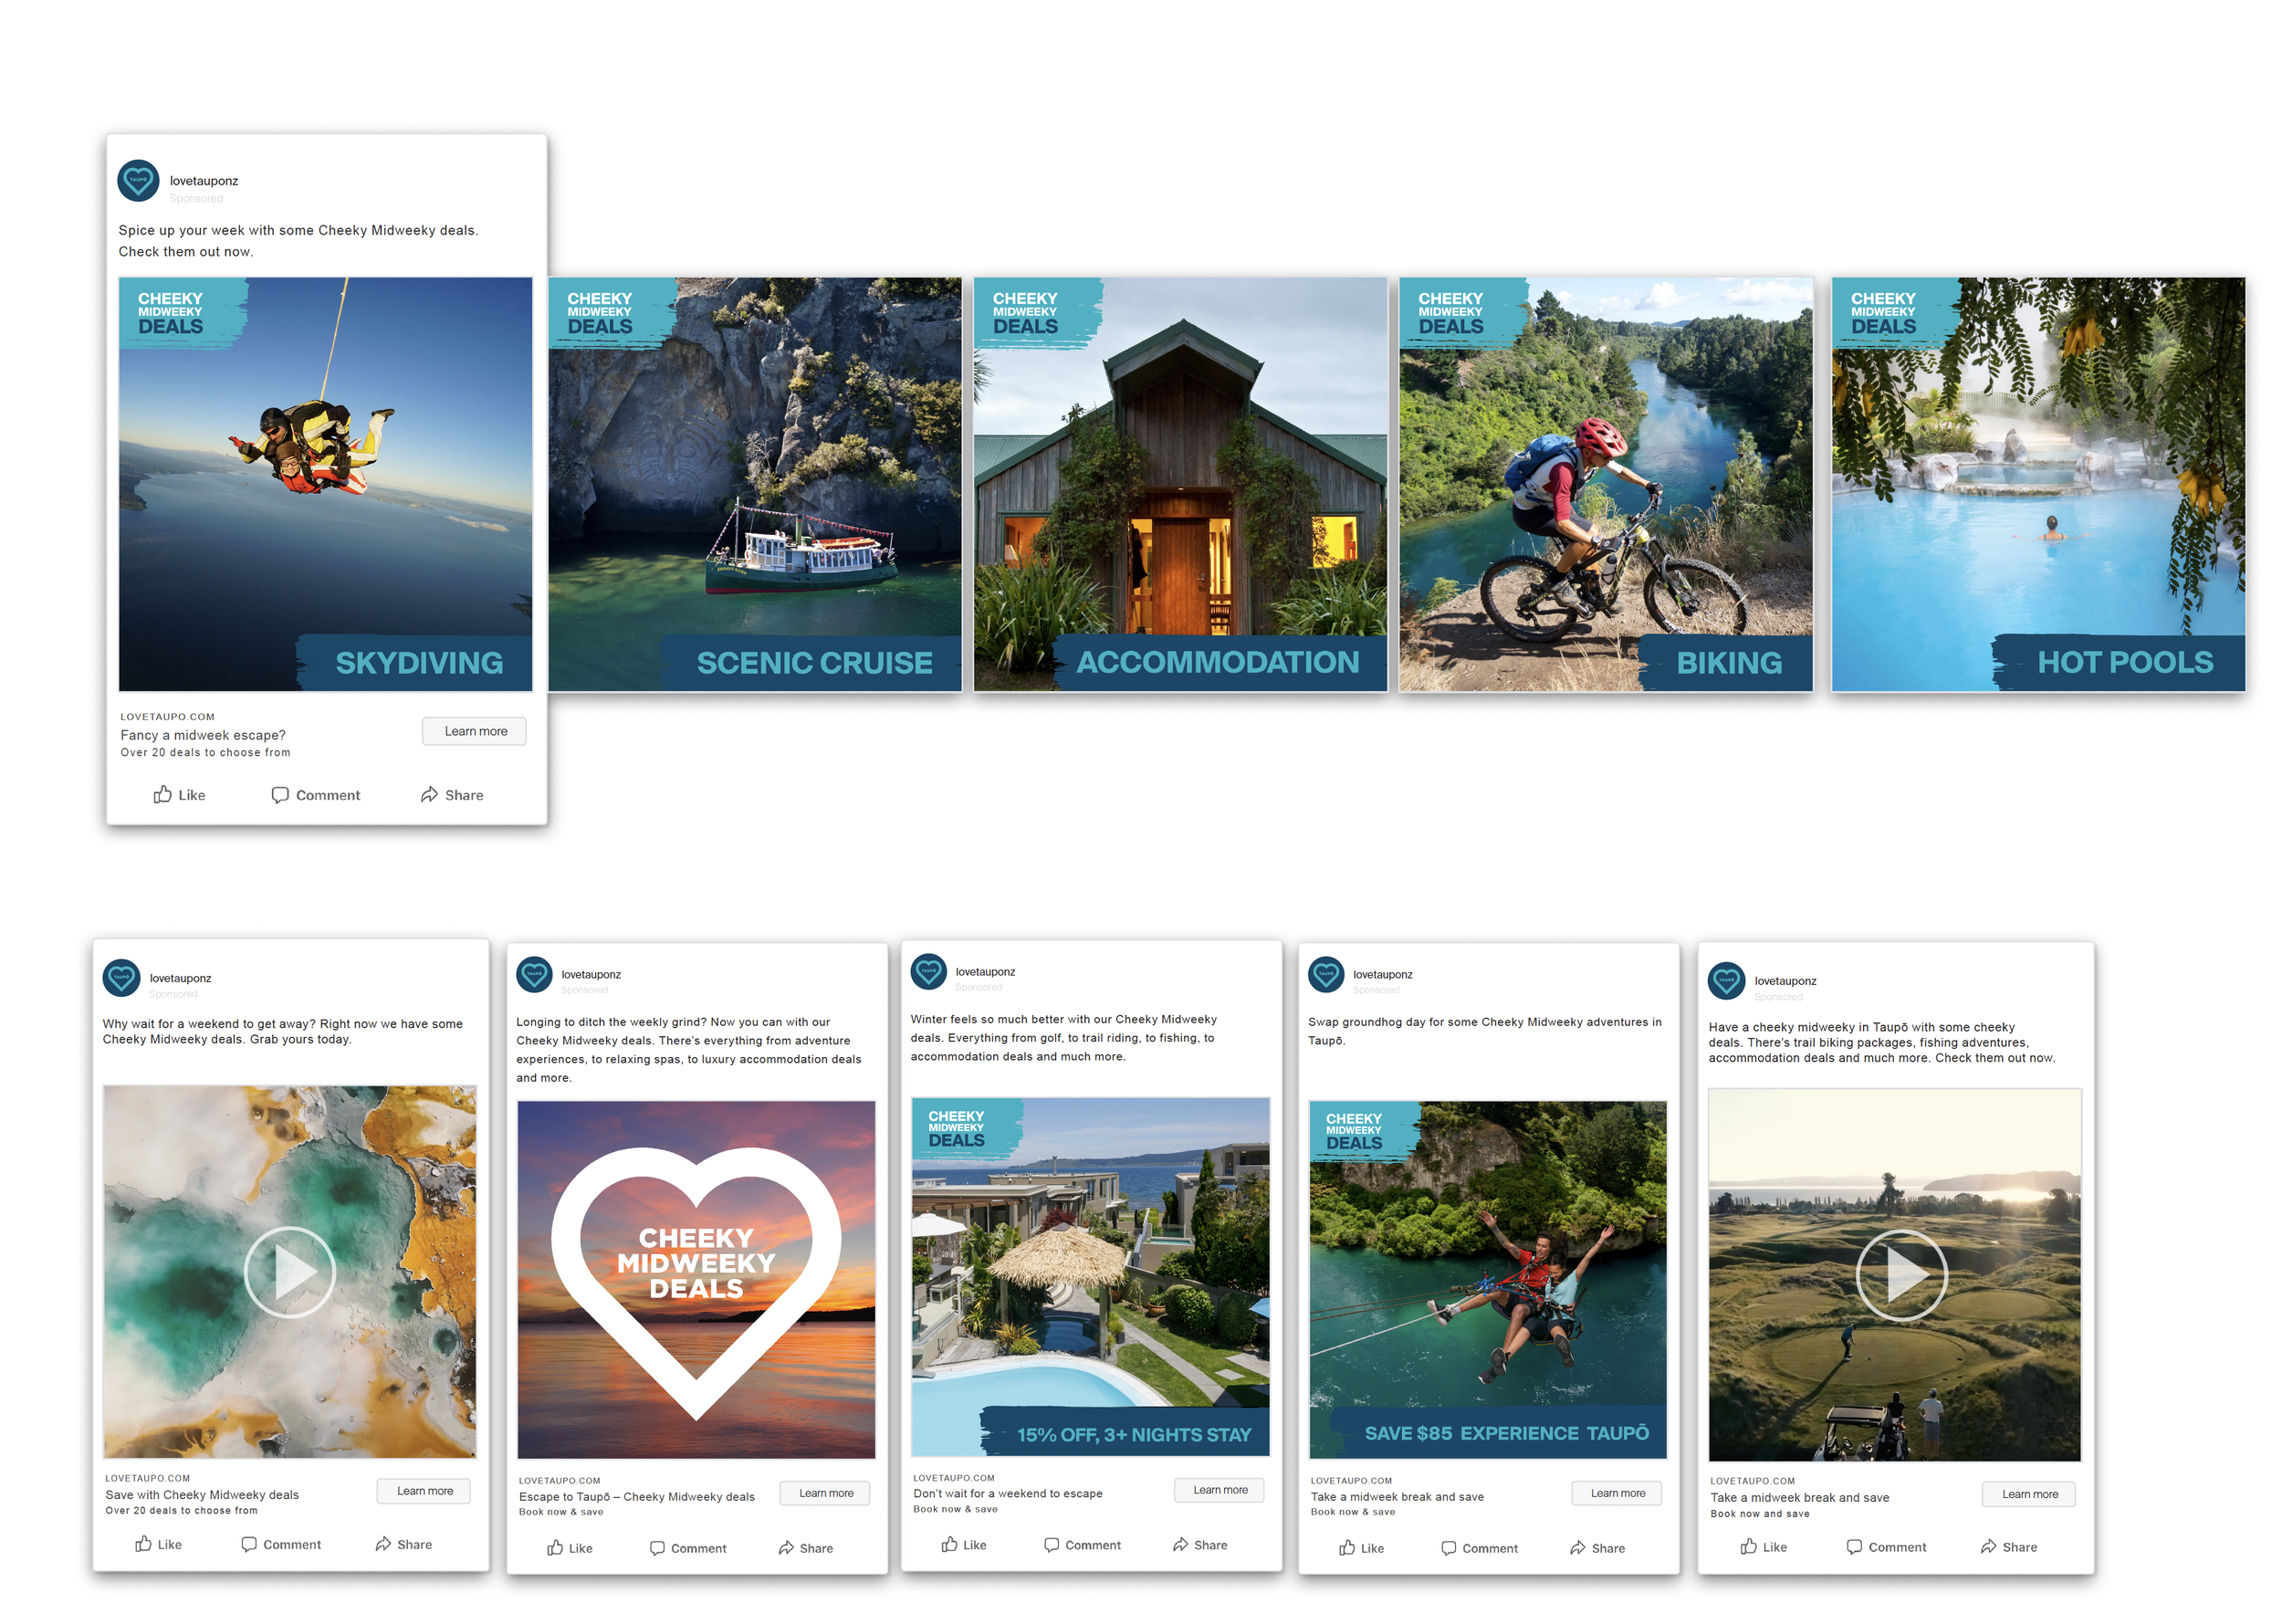Open the Accommodation carousel image

1180,484
